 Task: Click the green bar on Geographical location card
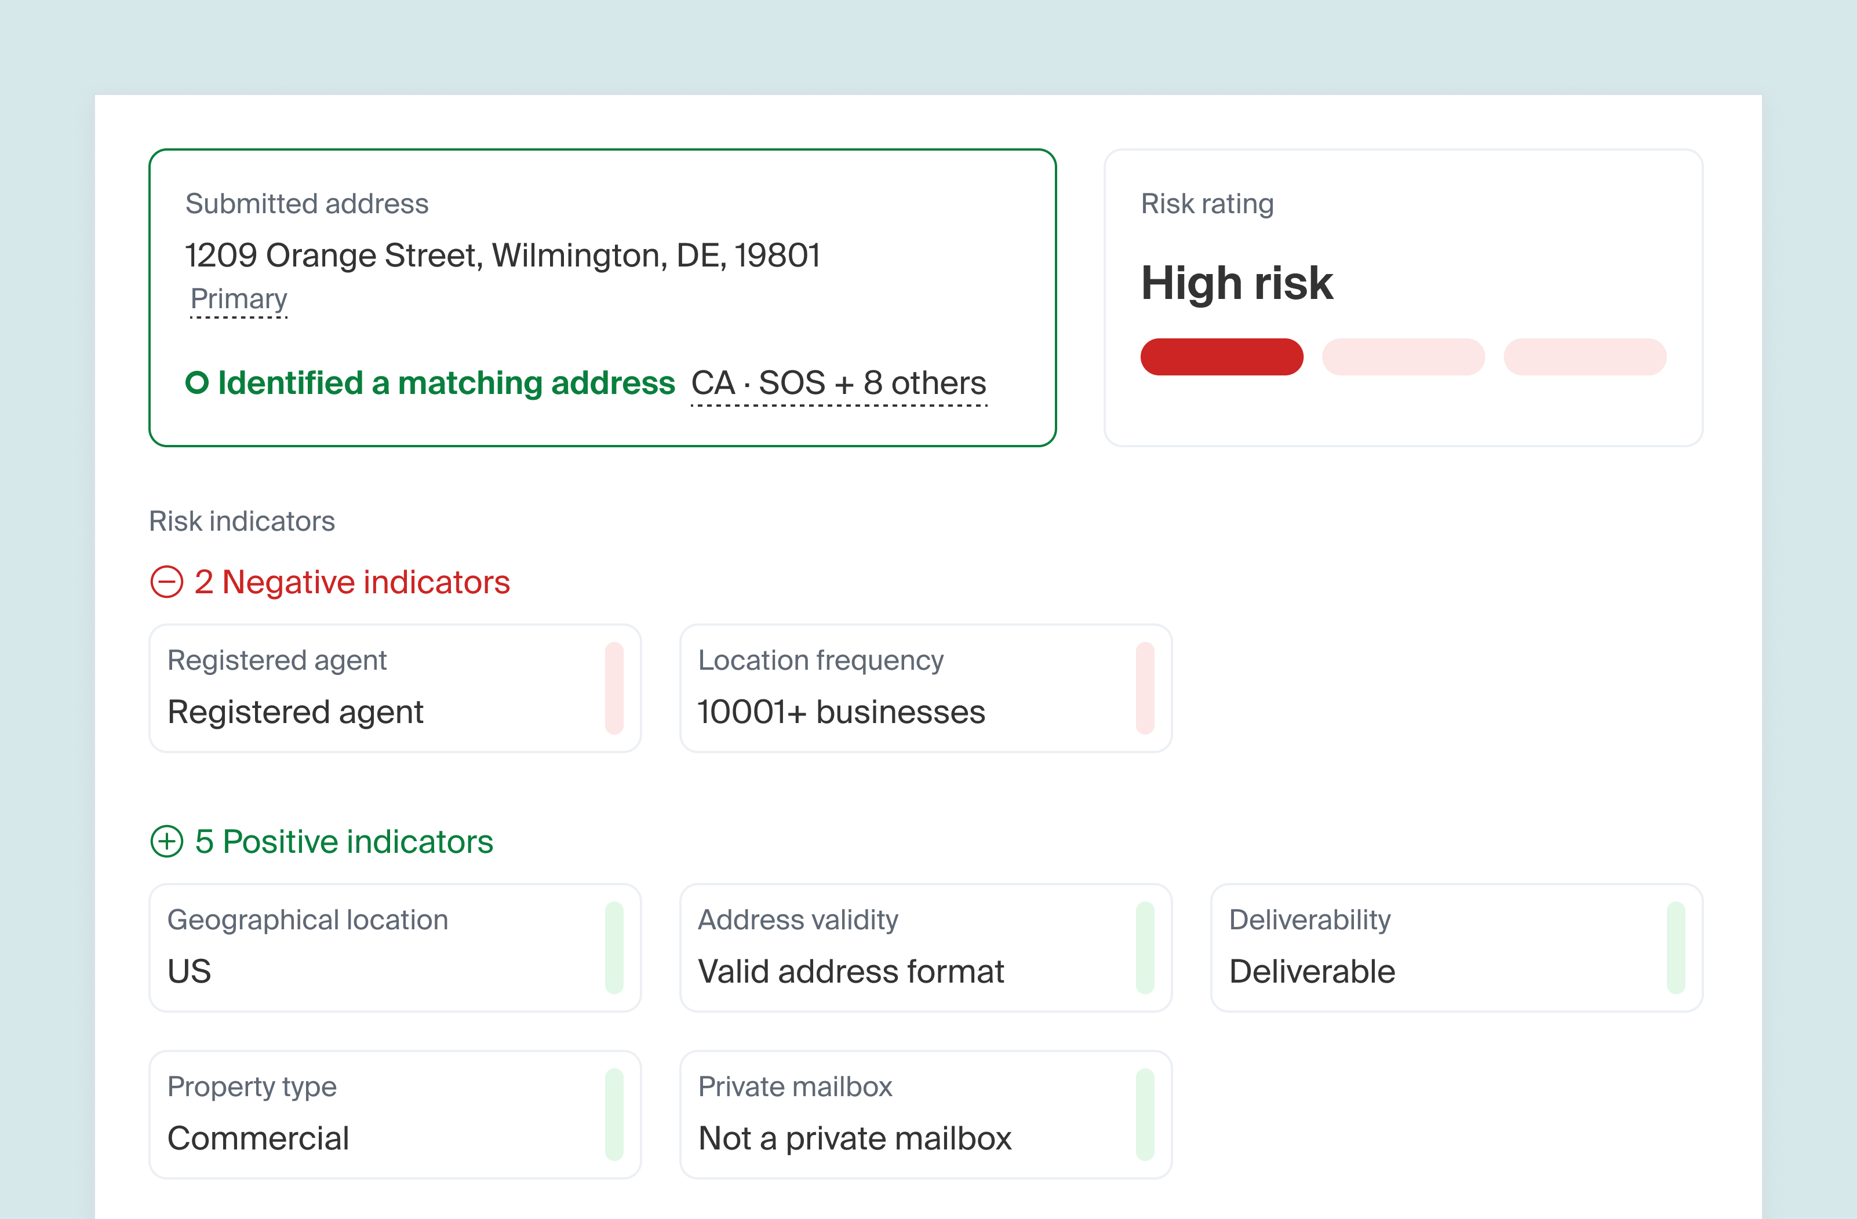pos(614,948)
